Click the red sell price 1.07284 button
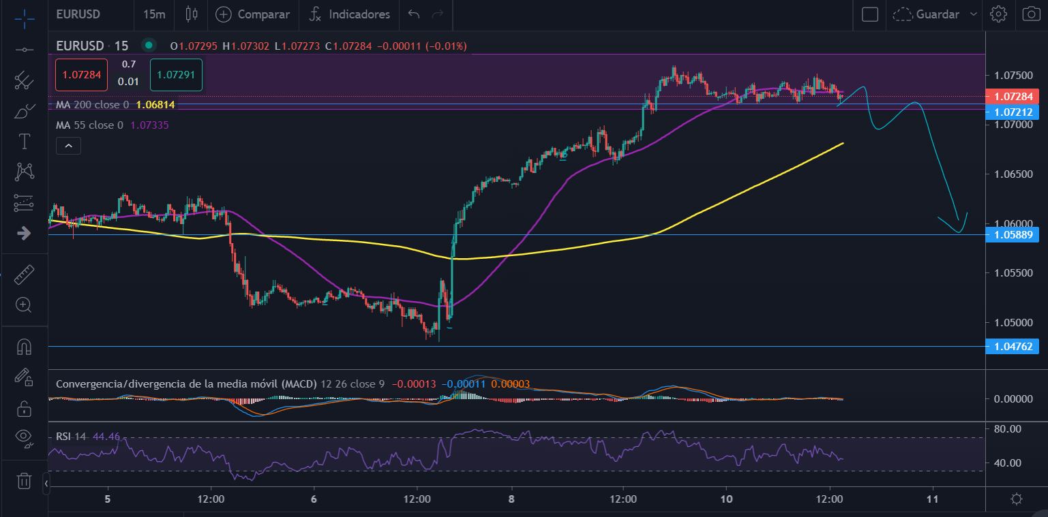 click(81, 75)
